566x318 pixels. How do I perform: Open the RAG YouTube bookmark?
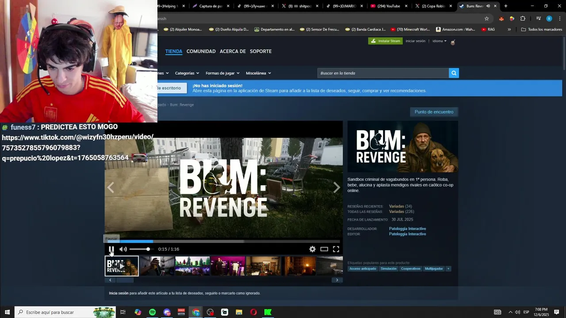(488, 30)
